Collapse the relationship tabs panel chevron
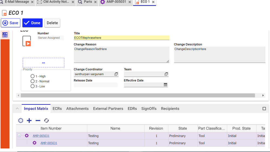 coord(17,109)
